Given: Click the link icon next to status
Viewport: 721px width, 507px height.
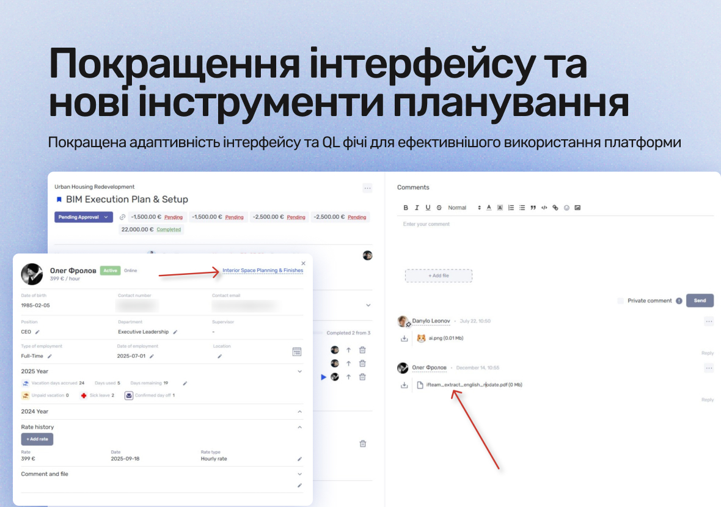Looking at the screenshot, I should (122, 217).
